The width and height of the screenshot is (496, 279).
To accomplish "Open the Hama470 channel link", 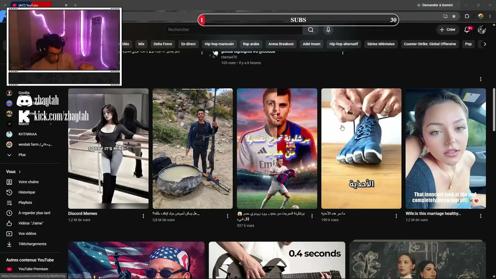I will pos(229,57).
